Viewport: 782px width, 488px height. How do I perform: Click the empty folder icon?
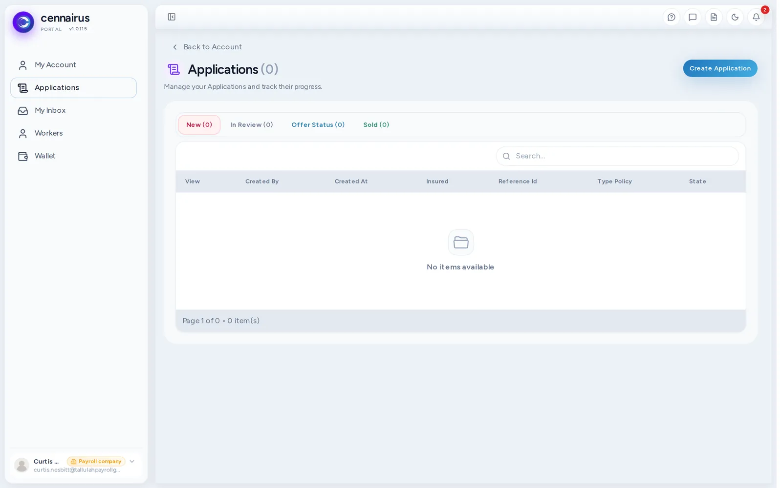[x=461, y=242]
